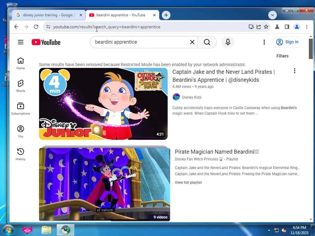315x236 pixels.
Task: Go back to the previous page
Action: [x=16, y=27]
